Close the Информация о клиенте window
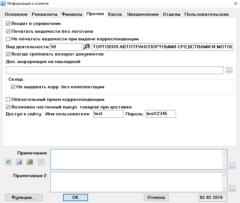This screenshot has height=203, width=240. click(235, 3)
